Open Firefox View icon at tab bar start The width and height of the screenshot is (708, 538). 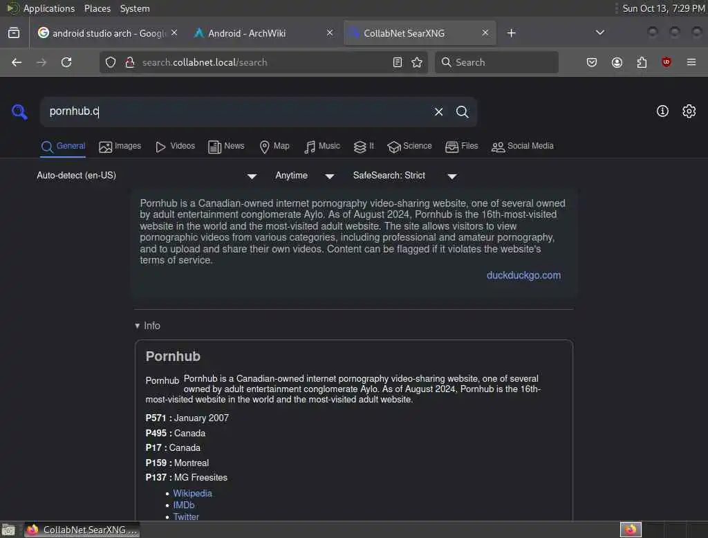pos(14,33)
